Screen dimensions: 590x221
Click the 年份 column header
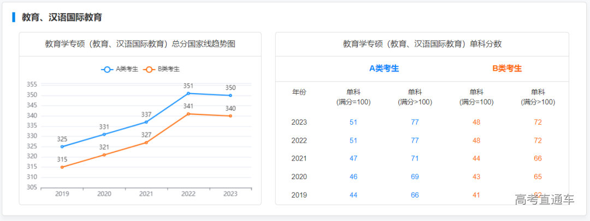(x=299, y=92)
